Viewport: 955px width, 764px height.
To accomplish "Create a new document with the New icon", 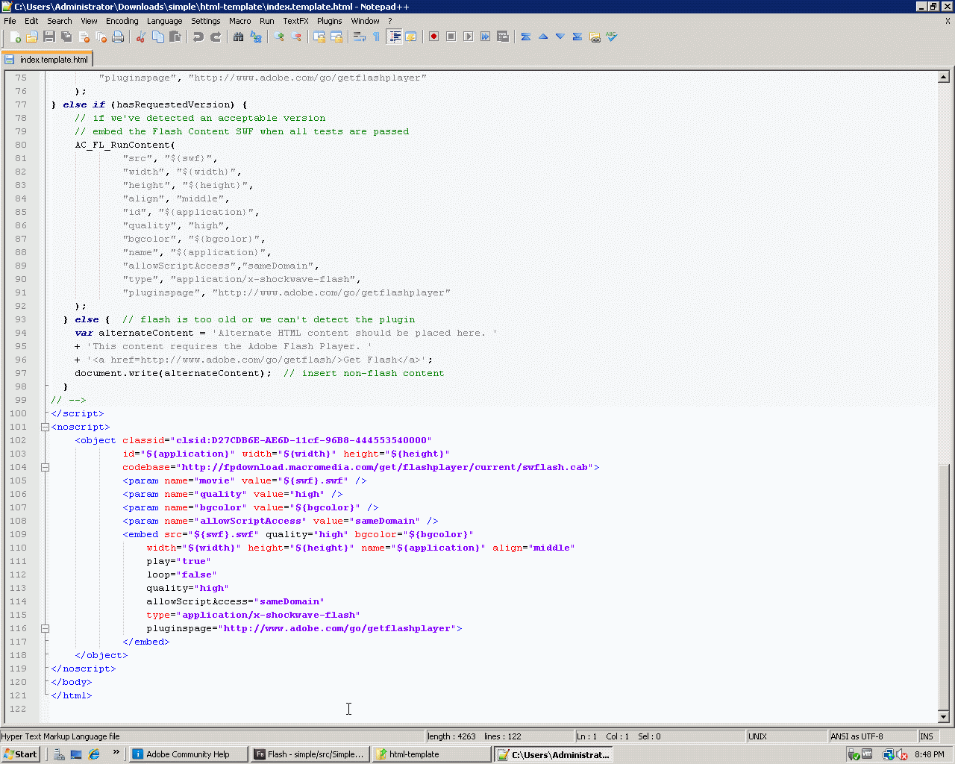I will click(x=14, y=37).
